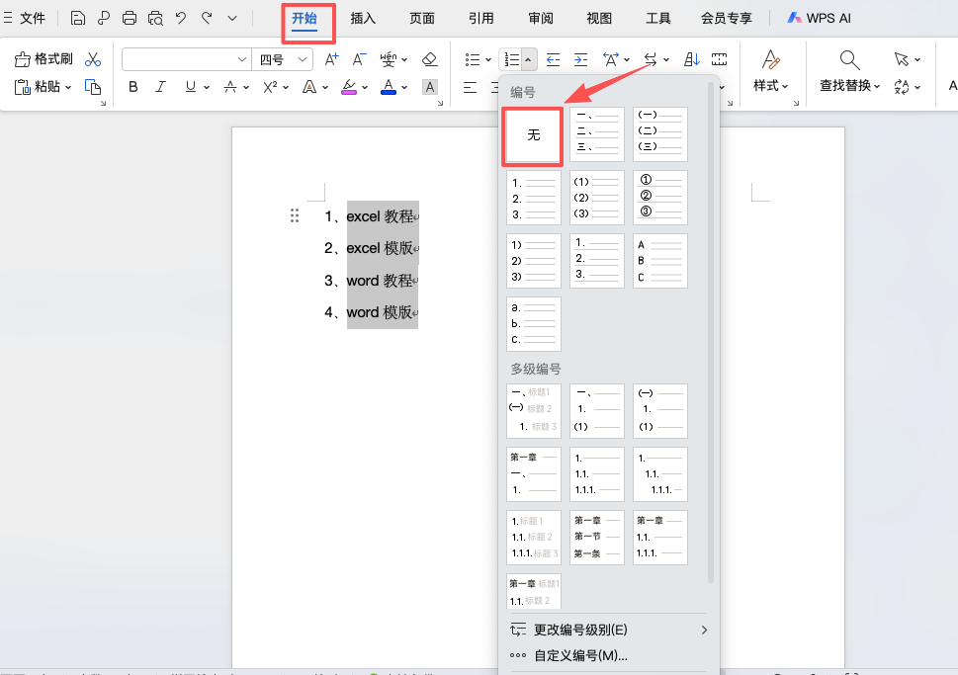Viewport: 958px width, 675px height.
Task: Open the quick access toolbar chevron
Action: pyautogui.click(x=232, y=19)
